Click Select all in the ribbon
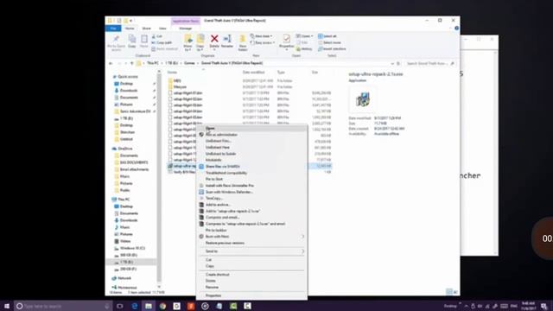 coord(327,36)
